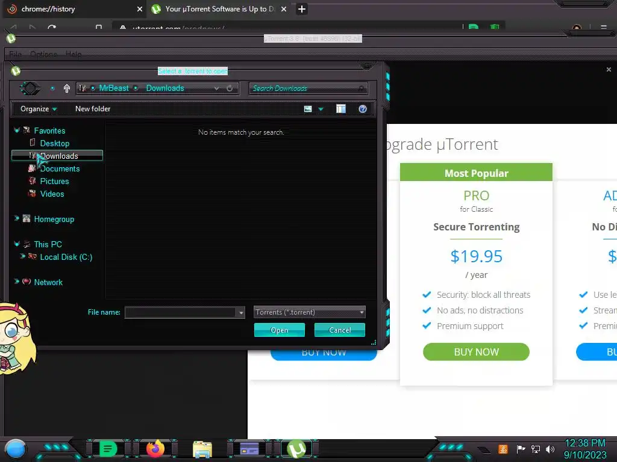Viewport: 617px width, 462px height.
Task: Open Favorites' Desktop folder in the dialog
Action: coord(54,143)
